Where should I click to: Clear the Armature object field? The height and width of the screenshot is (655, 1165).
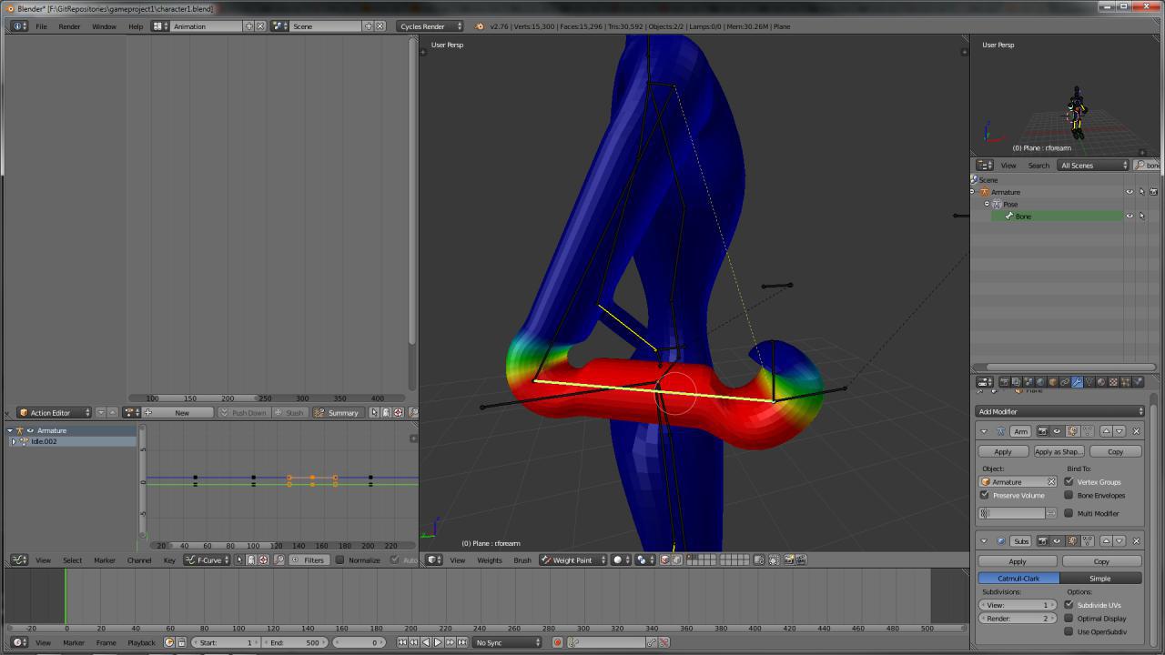point(1051,482)
